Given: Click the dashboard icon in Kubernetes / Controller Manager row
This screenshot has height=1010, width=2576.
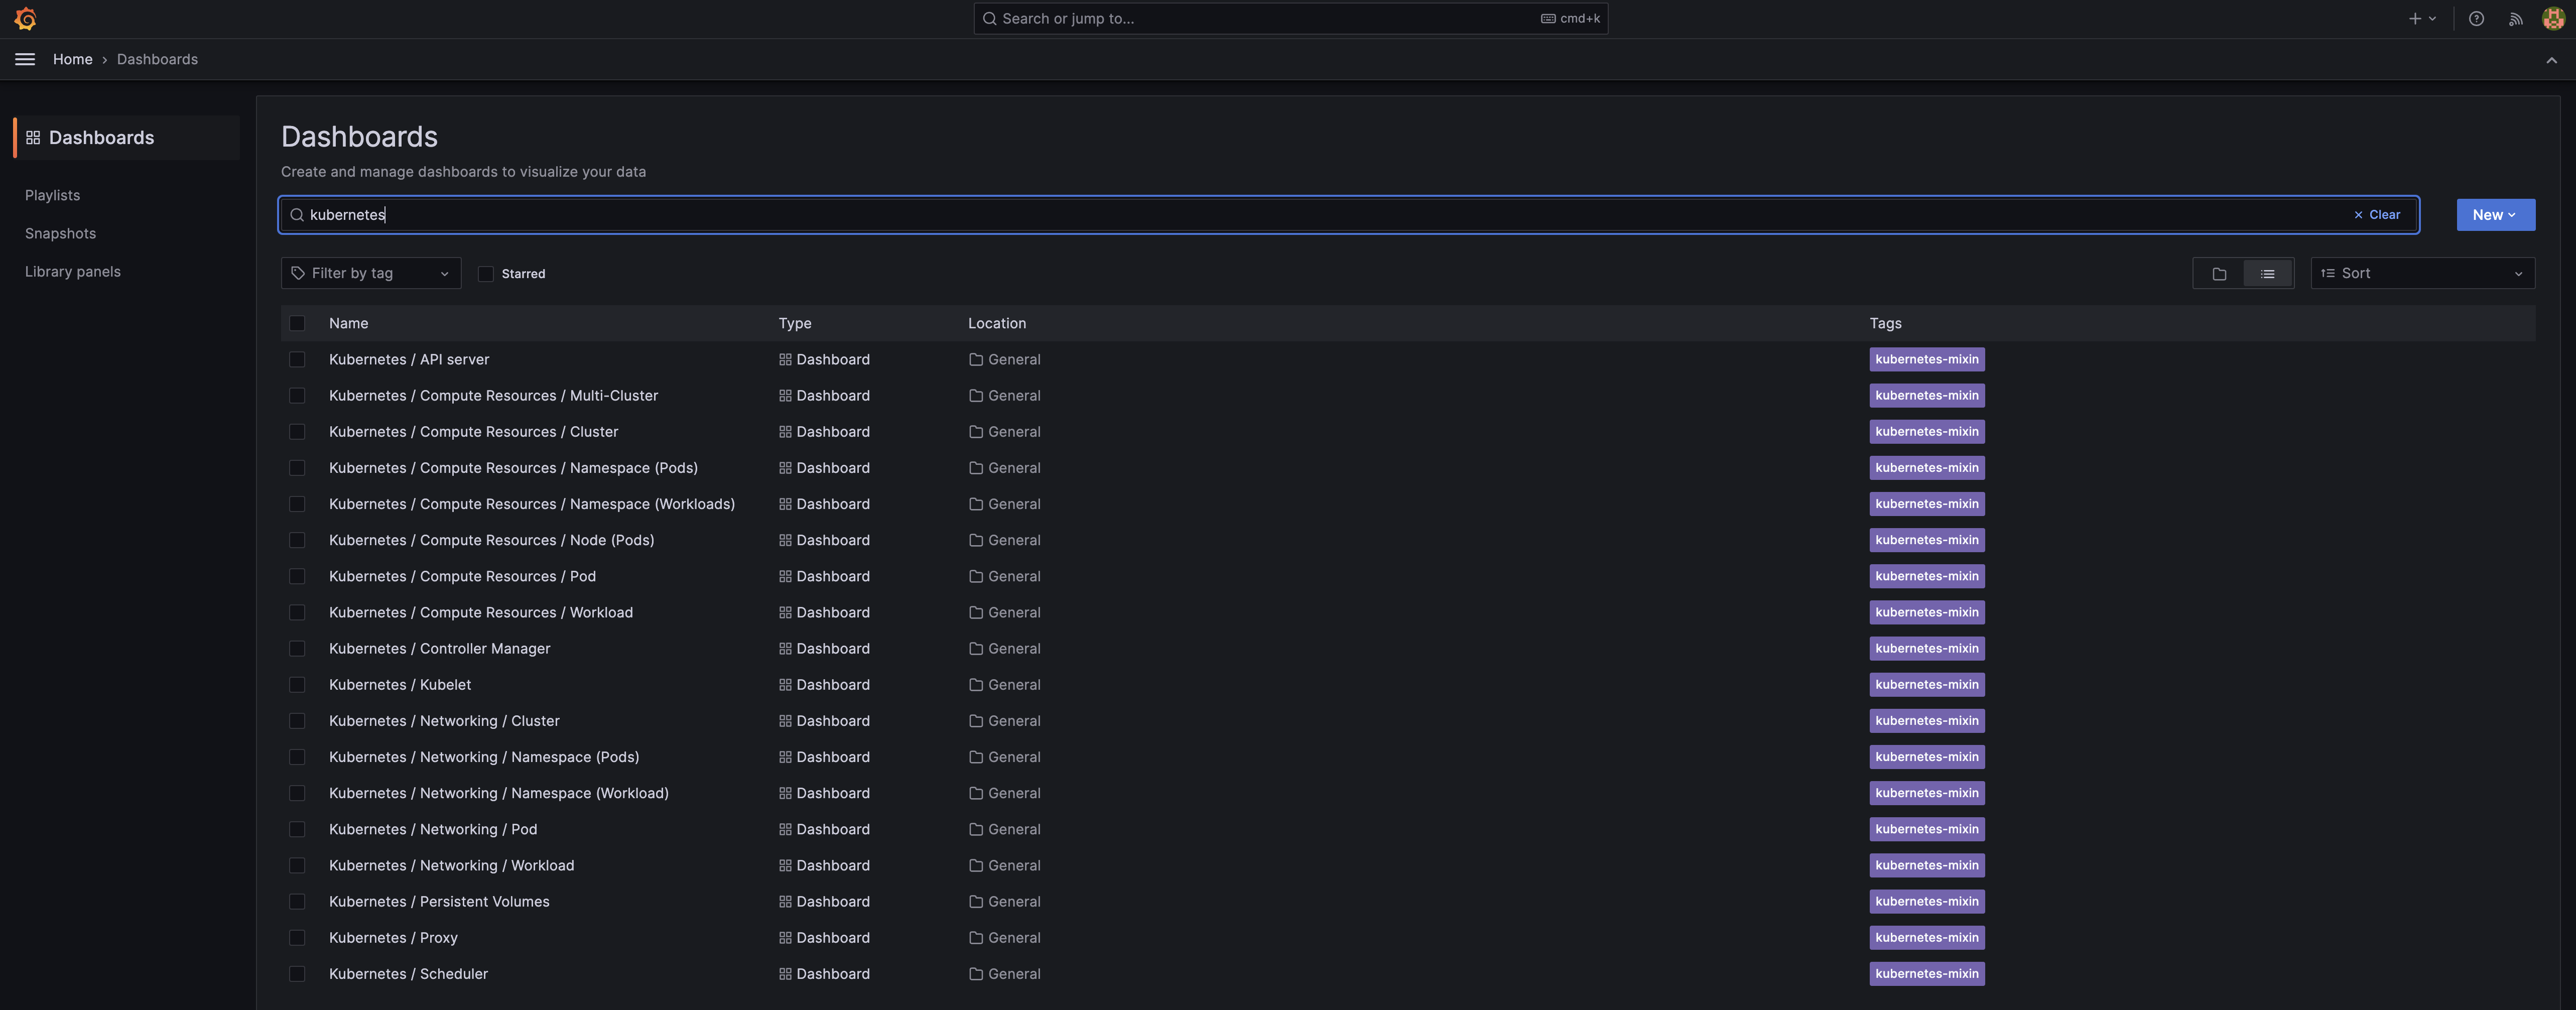Looking at the screenshot, I should click(785, 649).
